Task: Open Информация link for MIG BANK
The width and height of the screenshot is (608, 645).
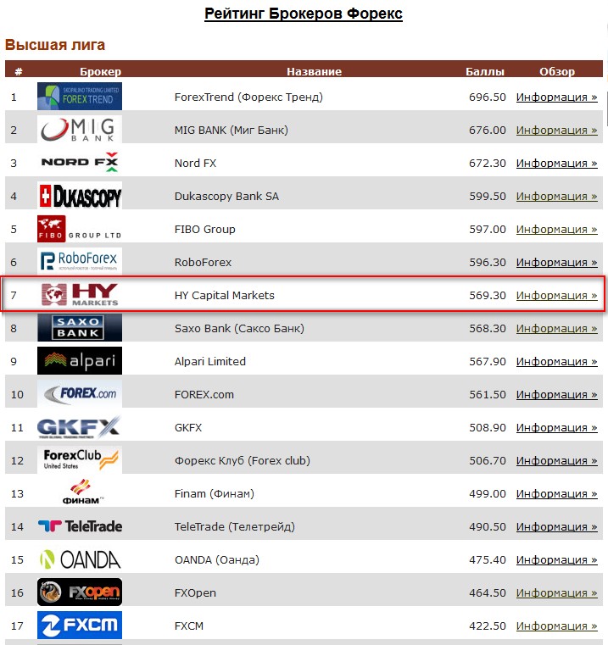Action: (556, 130)
